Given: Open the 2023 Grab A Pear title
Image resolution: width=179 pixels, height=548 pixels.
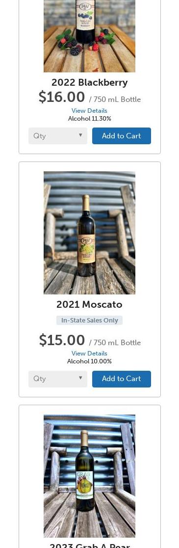Looking at the screenshot, I should tap(89, 545).
